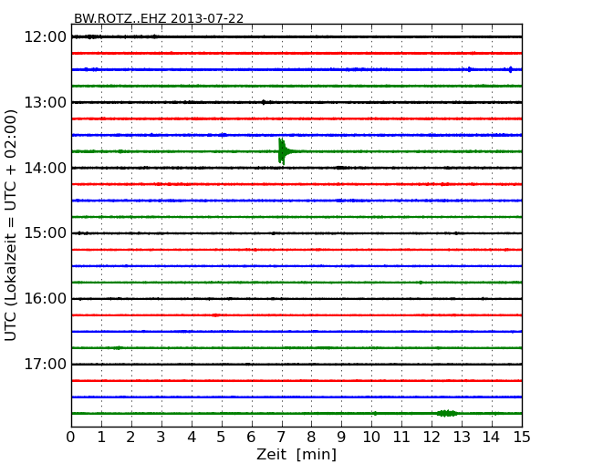
Task: Click the green wave burst in bottom trace
Action: coord(447,413)
